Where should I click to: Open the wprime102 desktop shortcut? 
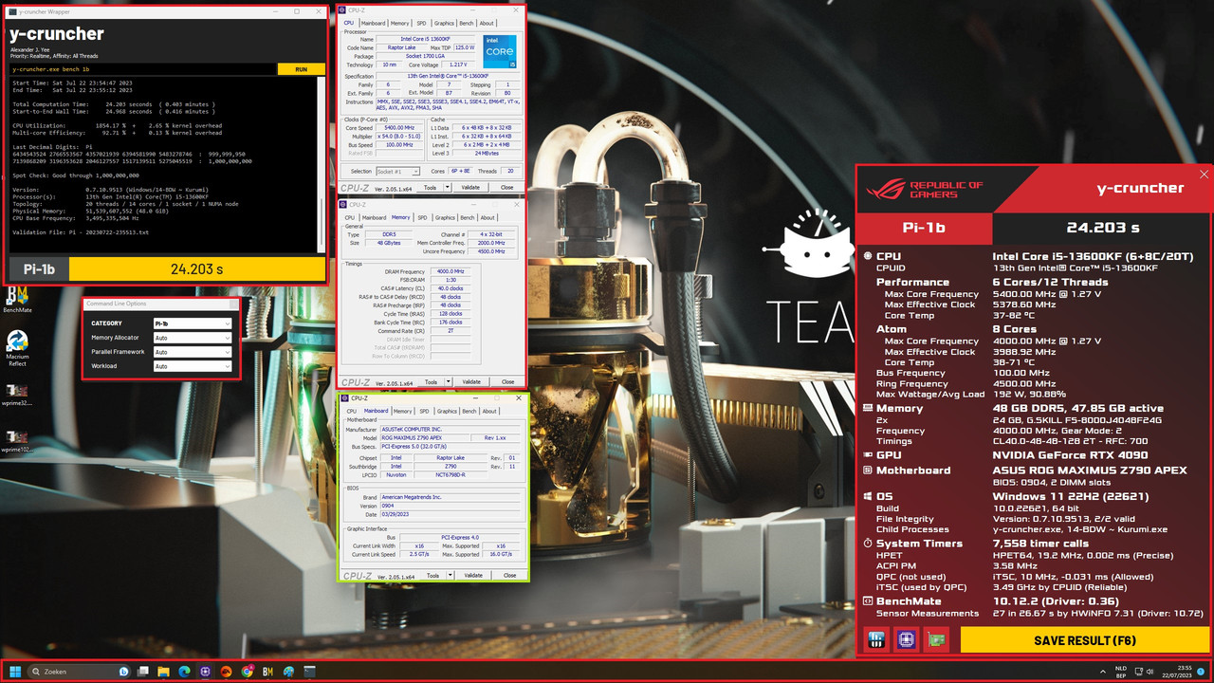pyautogui.click(x=16, y=442)
